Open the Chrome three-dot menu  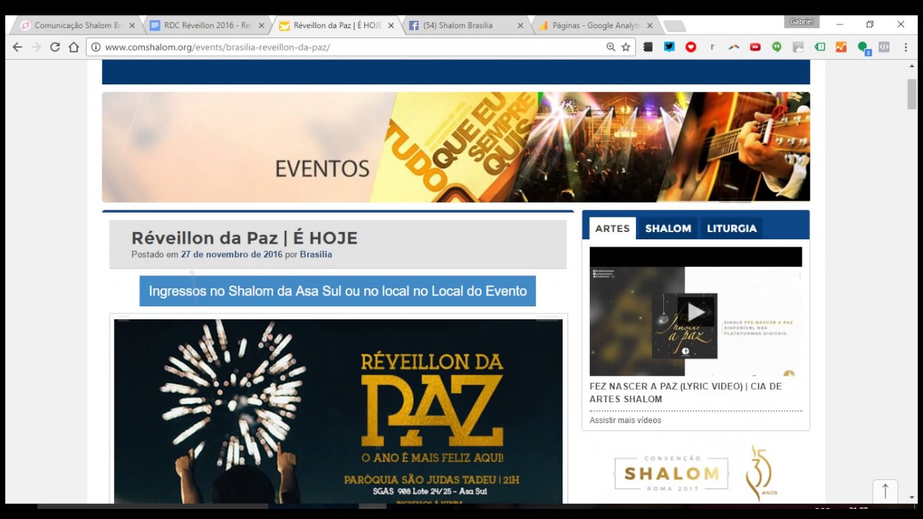(x=906, y=47)
